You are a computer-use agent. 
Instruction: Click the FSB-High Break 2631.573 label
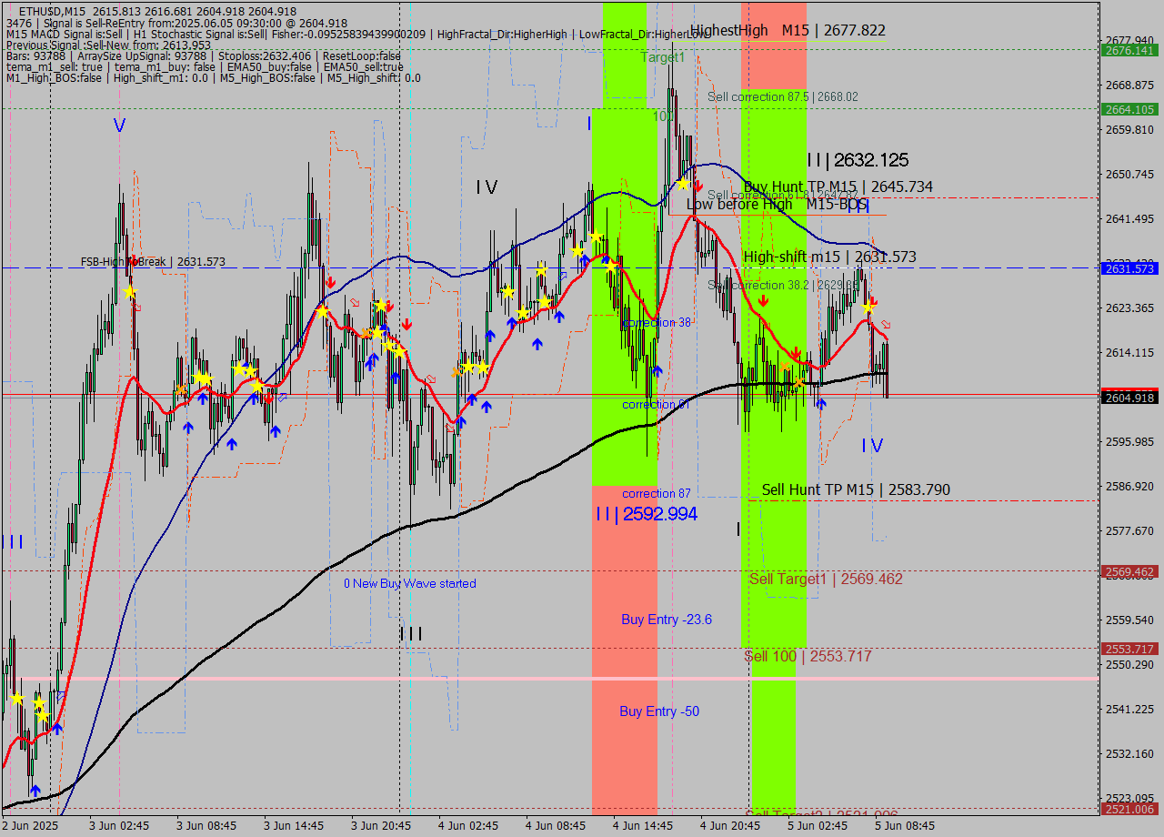pyautogui.click(x=153, y=262)
